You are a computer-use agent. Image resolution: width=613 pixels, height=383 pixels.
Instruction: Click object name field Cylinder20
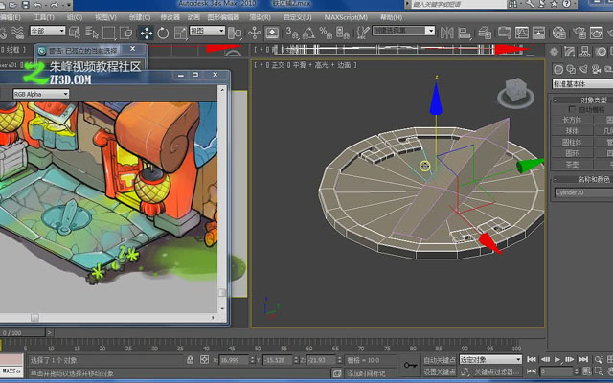pos(583,192)
